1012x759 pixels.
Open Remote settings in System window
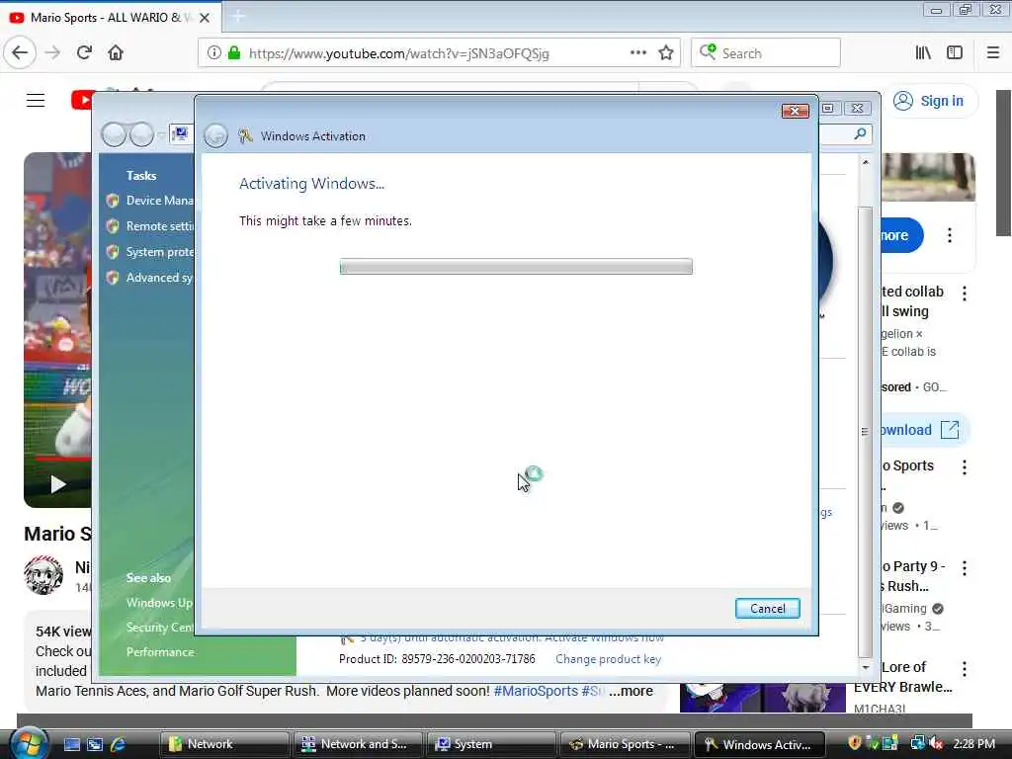click(159, 226)
